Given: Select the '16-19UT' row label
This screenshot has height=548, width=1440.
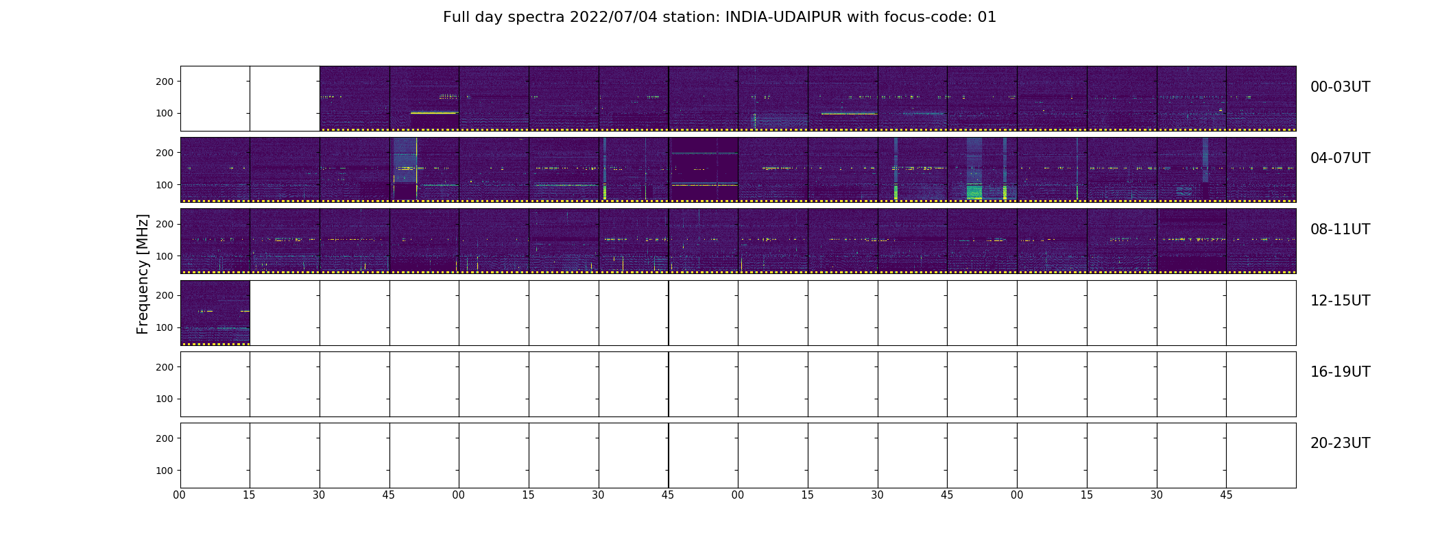Looking at the screenshot, I should (1340, 372).
